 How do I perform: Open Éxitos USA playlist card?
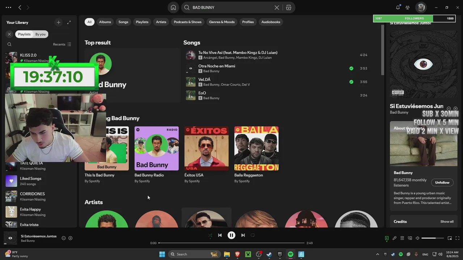[207, 155]
